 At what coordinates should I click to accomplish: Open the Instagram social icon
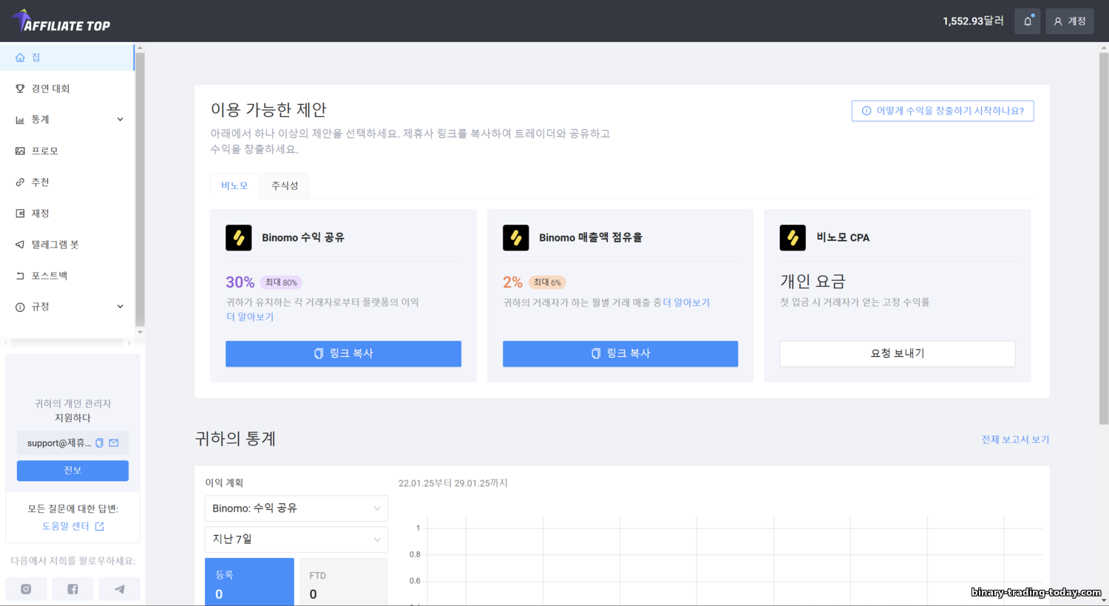(26, 589)
